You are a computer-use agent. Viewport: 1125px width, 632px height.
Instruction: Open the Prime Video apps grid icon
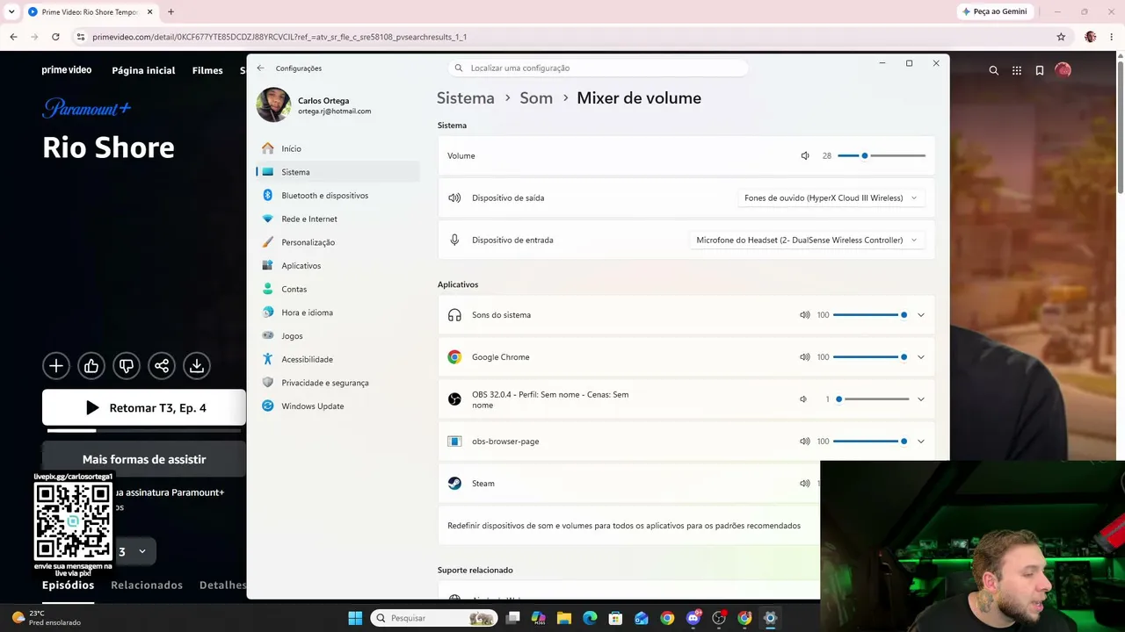1017,70
